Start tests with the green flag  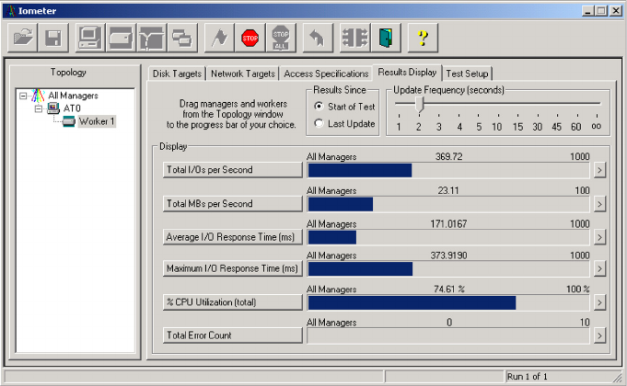(x=219, y=38)
